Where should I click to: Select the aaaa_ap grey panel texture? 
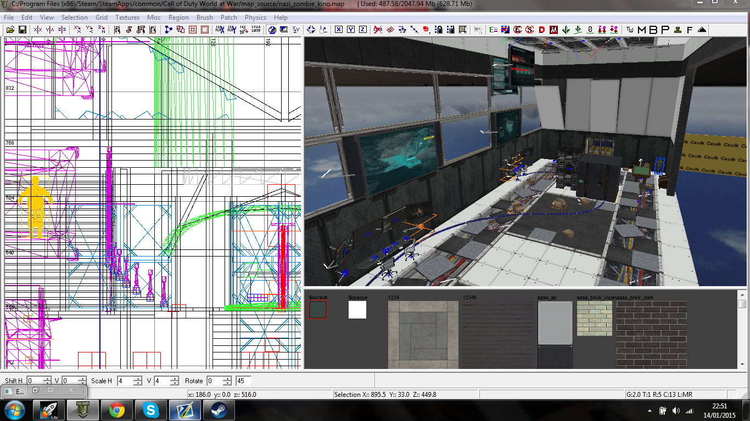[555, 334]
